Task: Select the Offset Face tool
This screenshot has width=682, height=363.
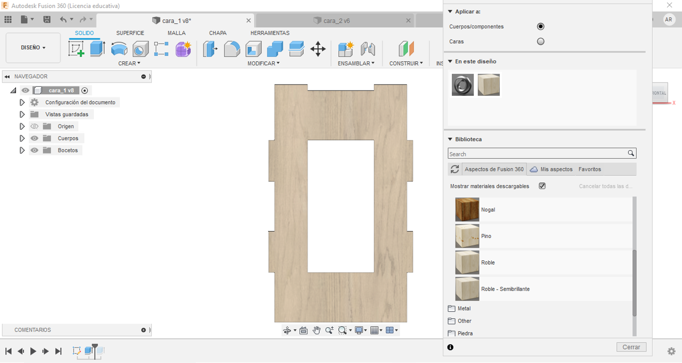Action: coord(297,49)
